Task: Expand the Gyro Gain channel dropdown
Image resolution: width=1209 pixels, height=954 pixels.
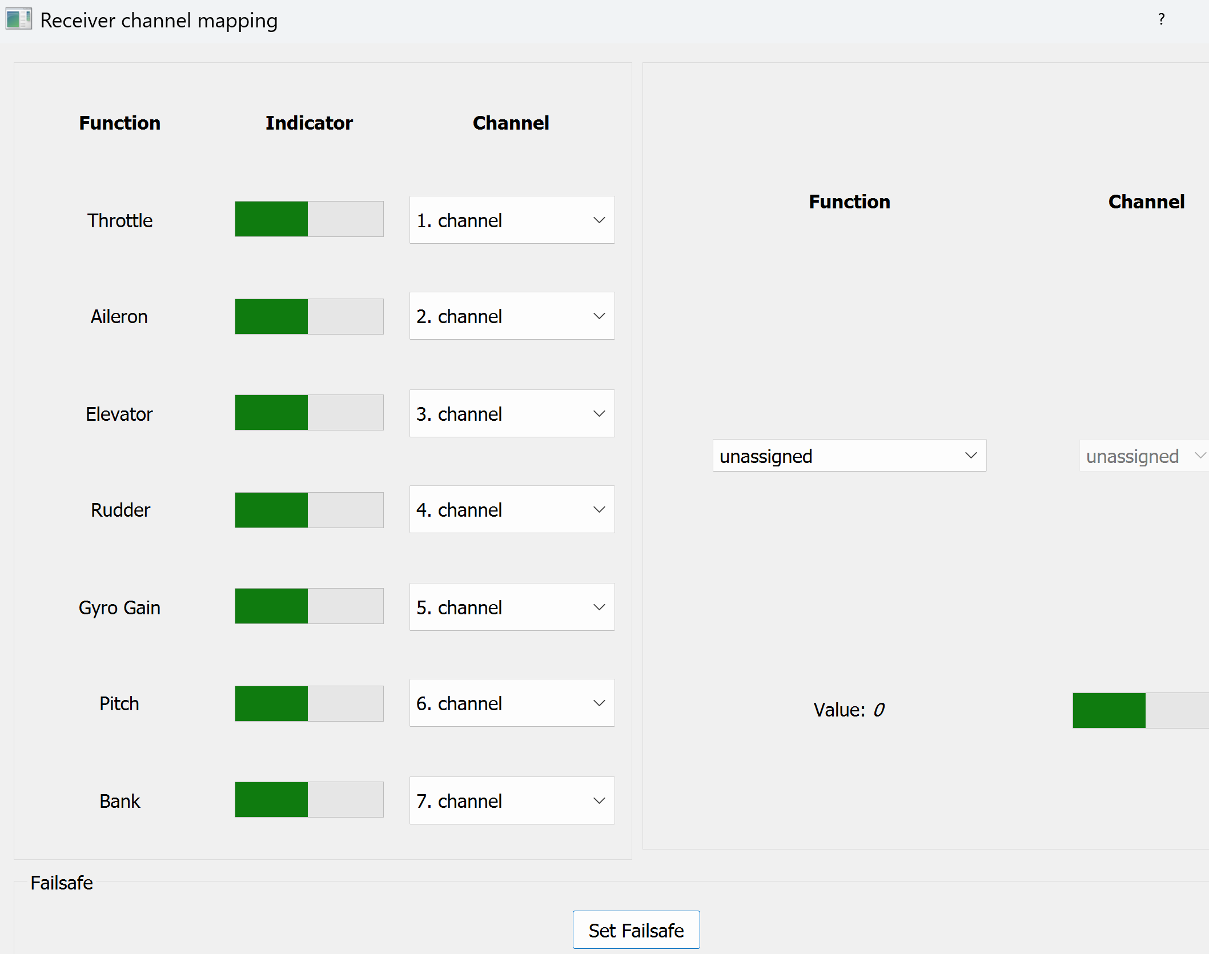Action: pyautogui.click(x=512, y=607)
